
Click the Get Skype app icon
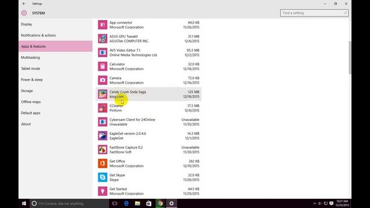tap(103, 177)
